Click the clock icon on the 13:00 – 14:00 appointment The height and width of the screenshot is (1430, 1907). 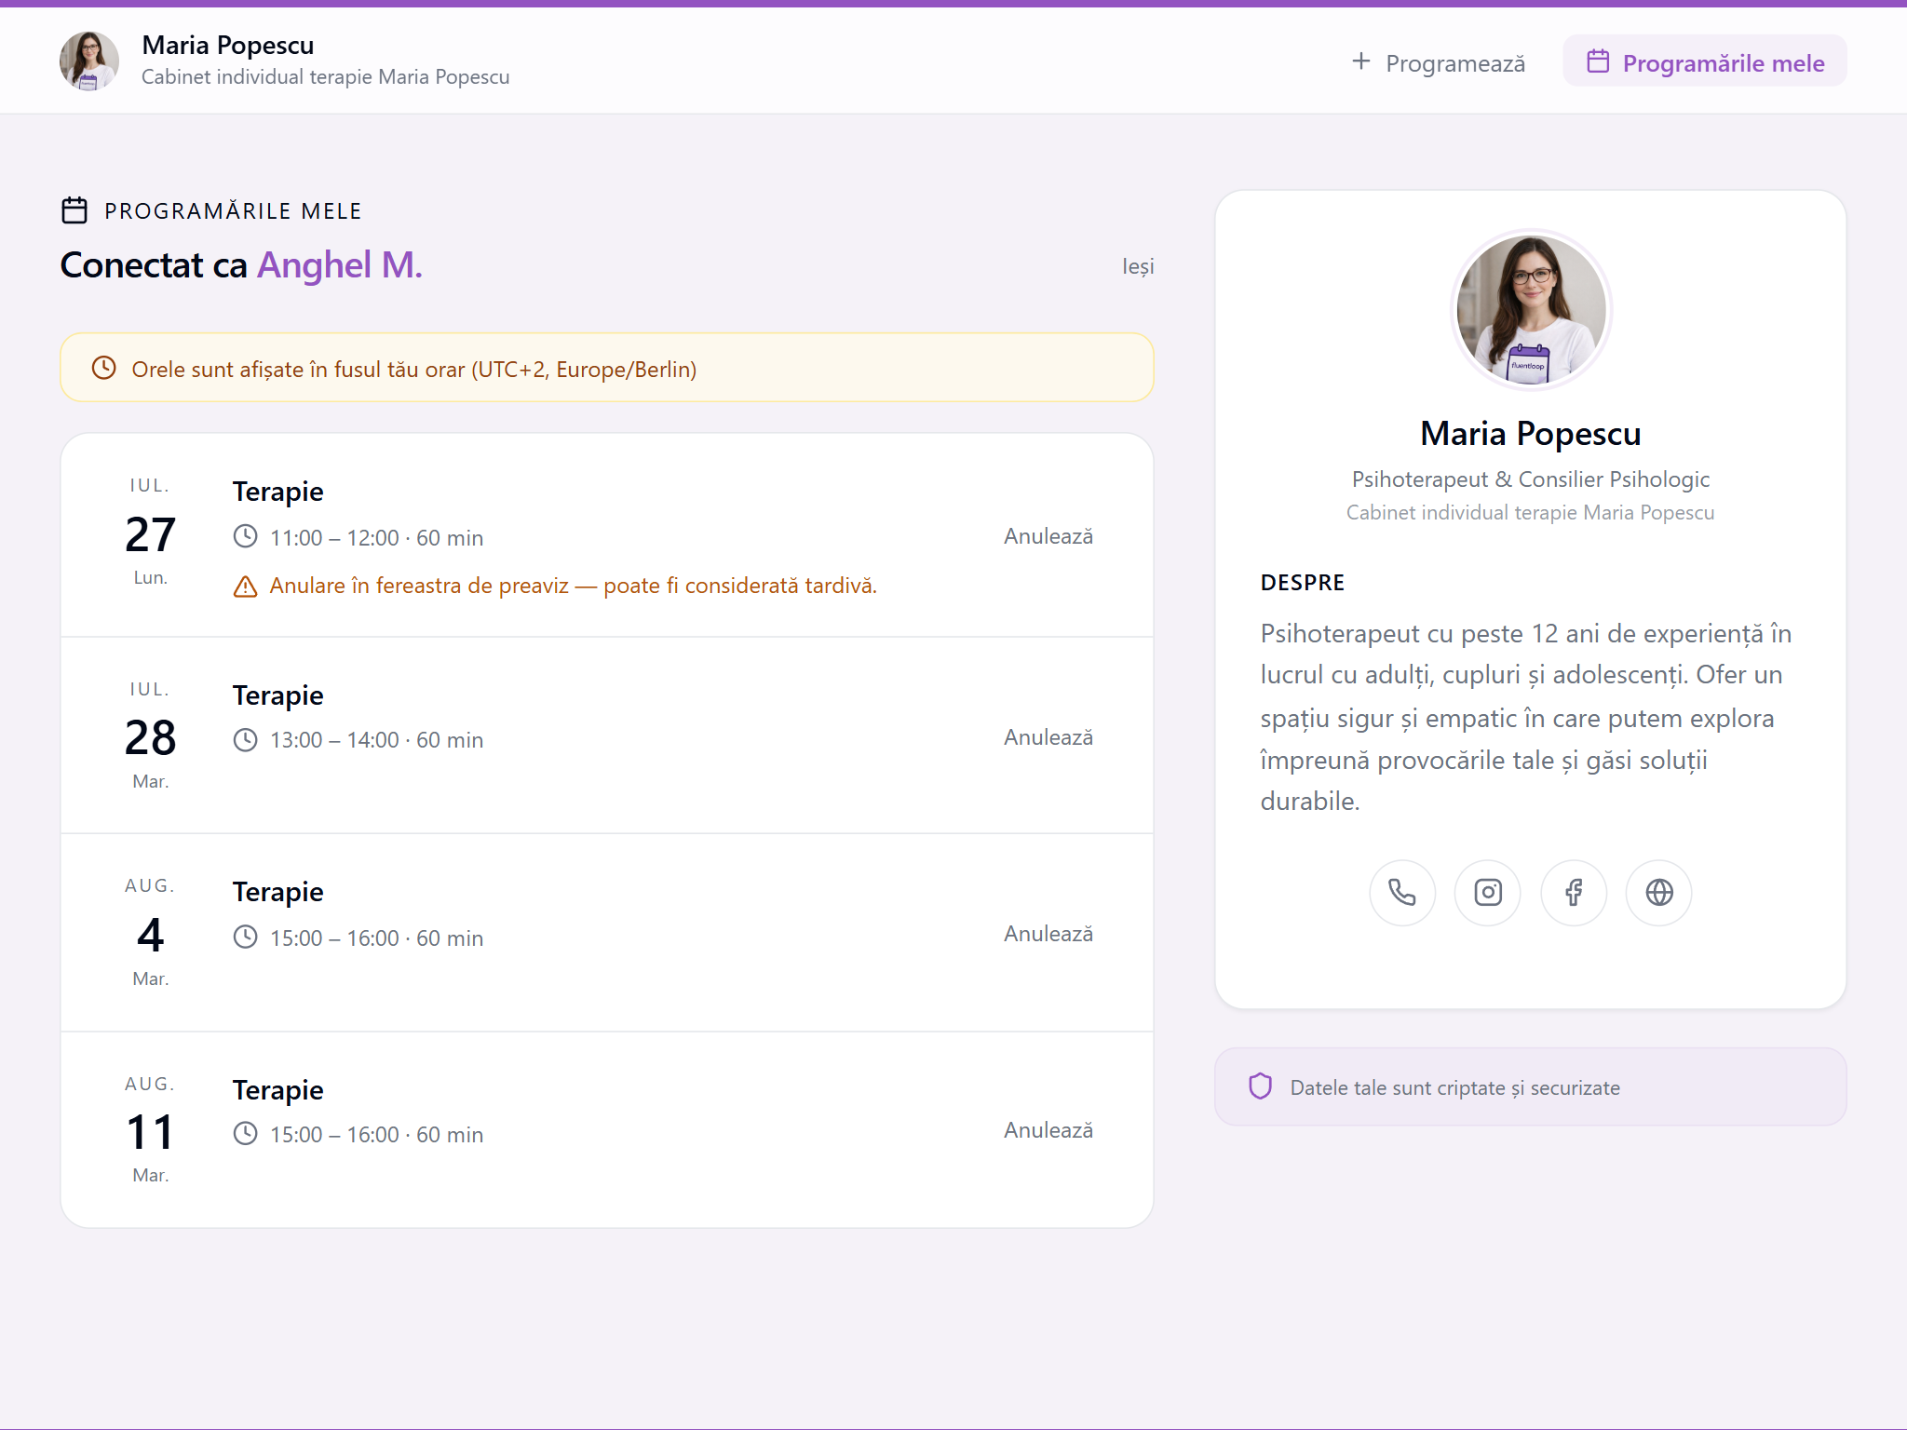(245, 740)
